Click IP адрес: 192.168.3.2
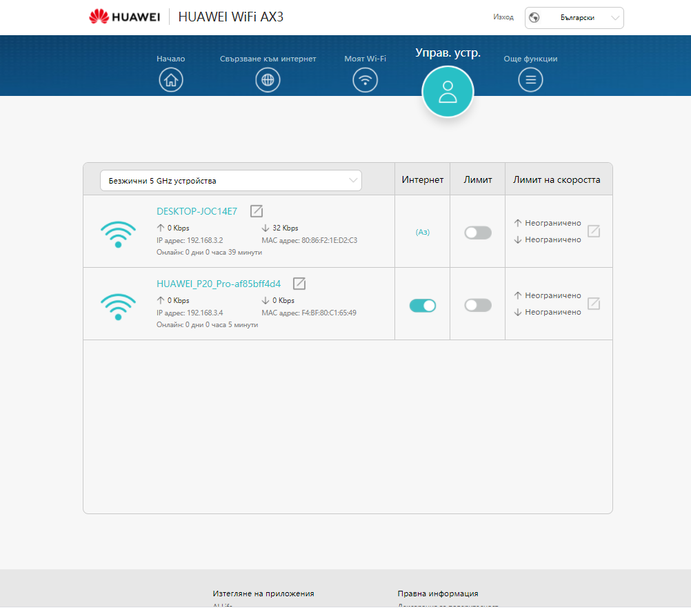 (x=190, y=240)
